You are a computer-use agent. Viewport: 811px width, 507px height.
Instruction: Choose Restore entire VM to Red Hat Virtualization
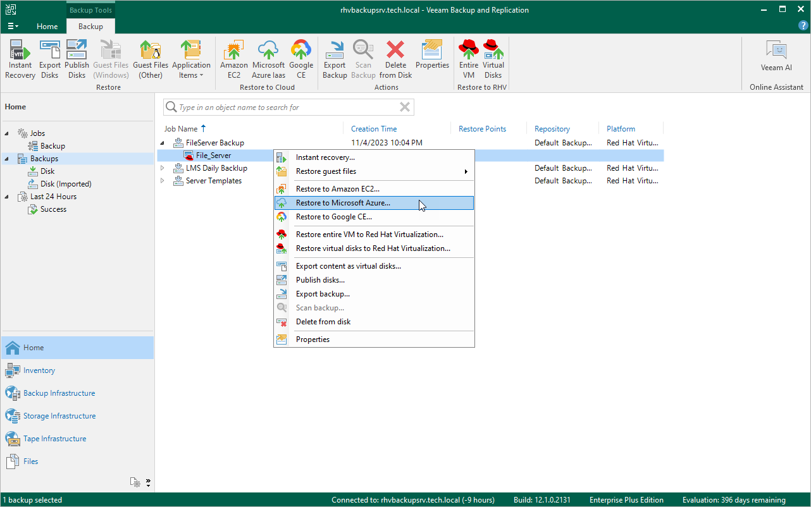(374, 235)
